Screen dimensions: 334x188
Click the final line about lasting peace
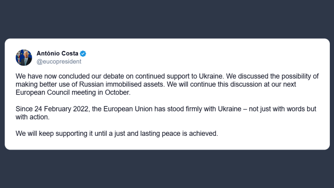(117, 134)
